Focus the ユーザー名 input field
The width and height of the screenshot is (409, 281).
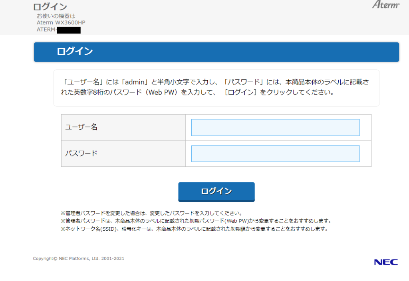click(275, 128)
